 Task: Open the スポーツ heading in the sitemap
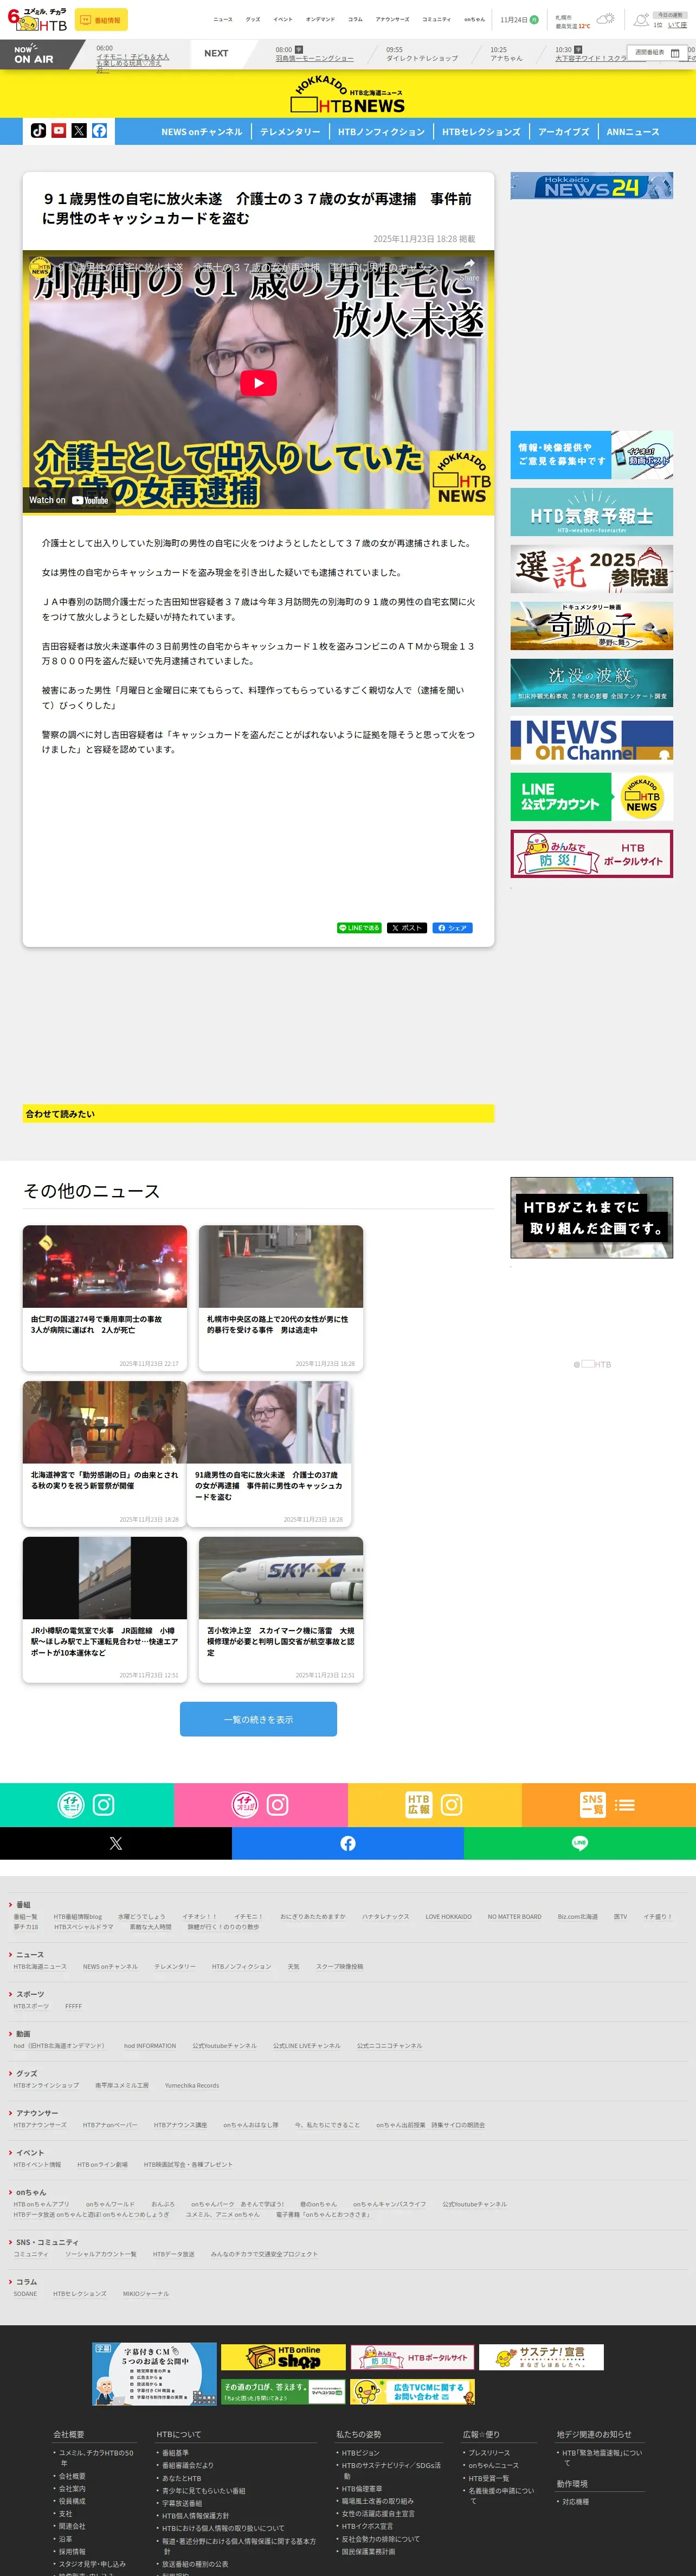coord(30,1994)
